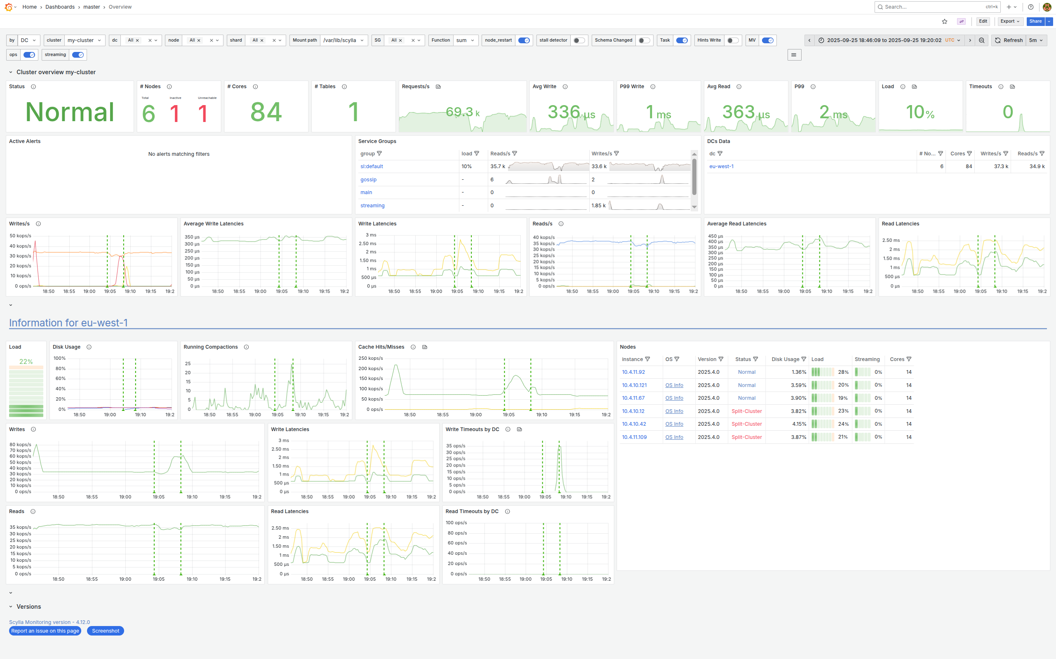Click filter icon on Status column
This screenshot has height=659, width=1056.
[755, 359]
